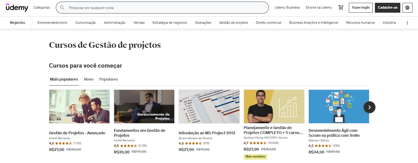This screenshot has width=418, height=163.
Task: Open Gestão de projetos subcategory
Action: coord(233,23)
